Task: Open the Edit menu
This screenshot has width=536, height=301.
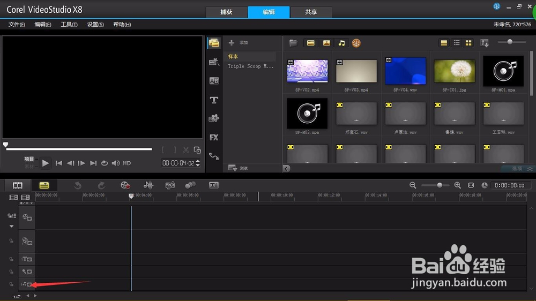Action: pos(43,25)
